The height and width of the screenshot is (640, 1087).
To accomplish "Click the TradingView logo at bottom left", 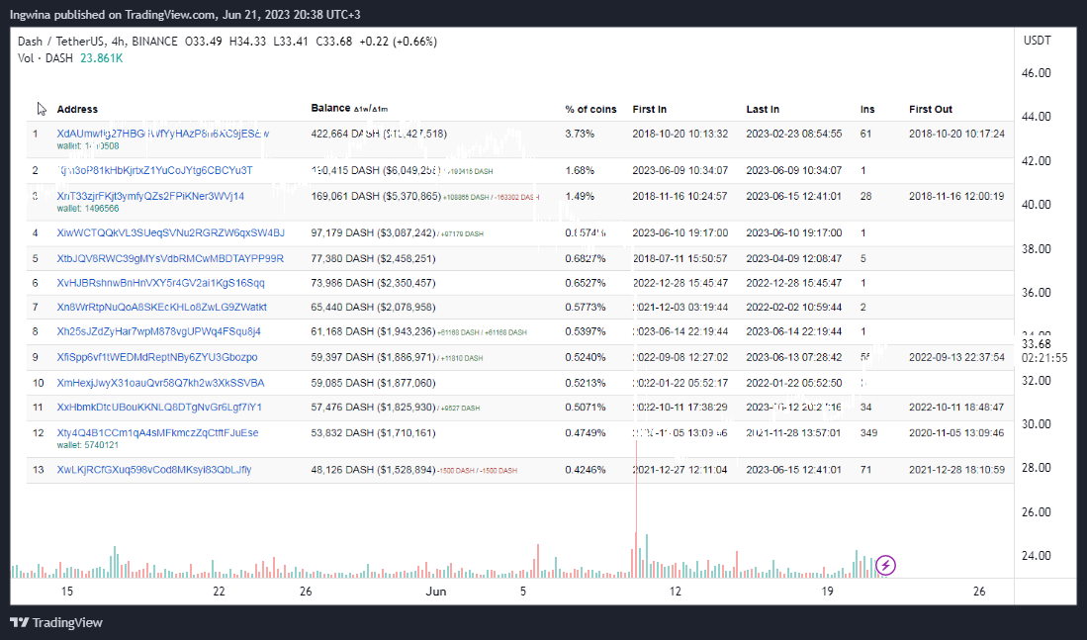I will tap(56, 622).
